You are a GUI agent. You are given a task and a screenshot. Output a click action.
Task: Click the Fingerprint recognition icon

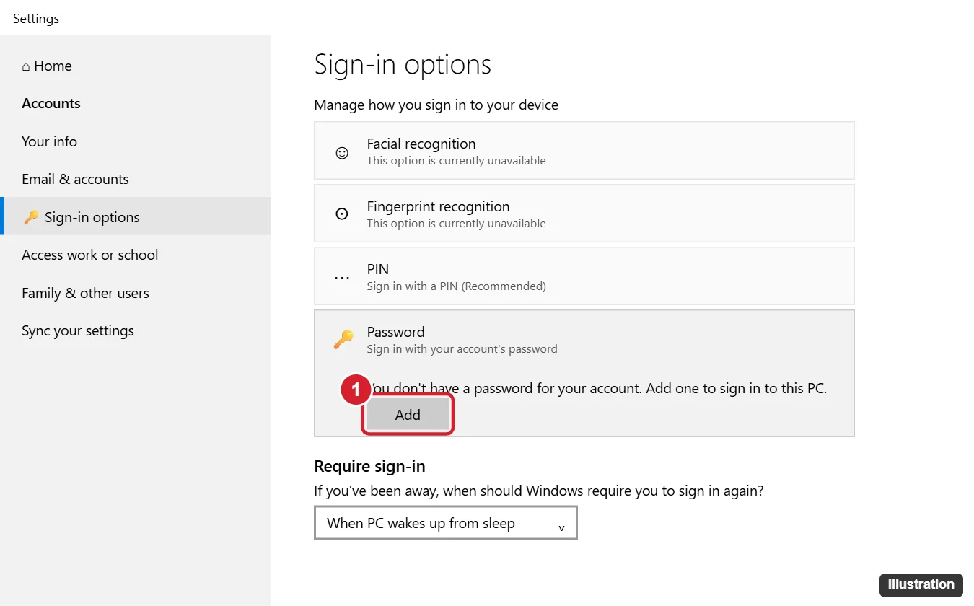point(343,214)
